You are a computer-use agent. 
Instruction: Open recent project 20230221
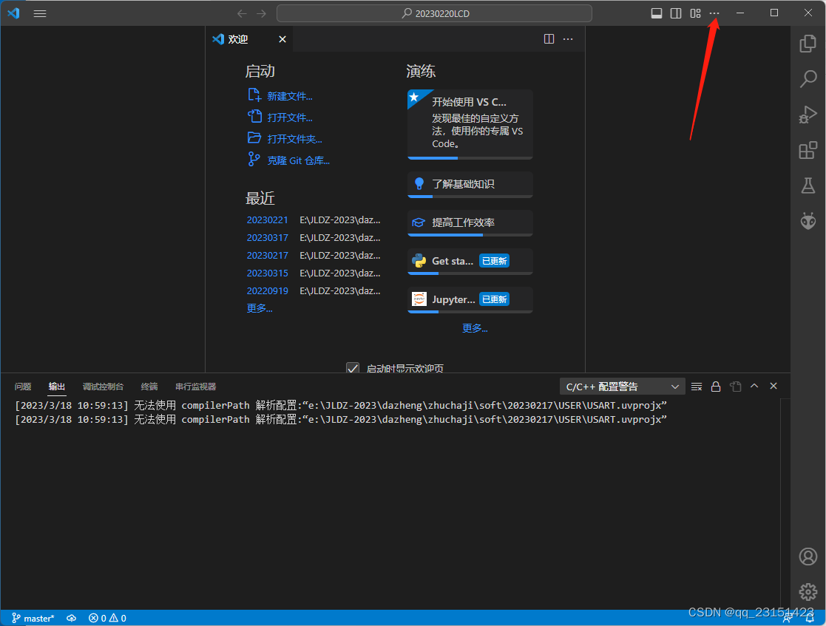[x=267, y=220]
